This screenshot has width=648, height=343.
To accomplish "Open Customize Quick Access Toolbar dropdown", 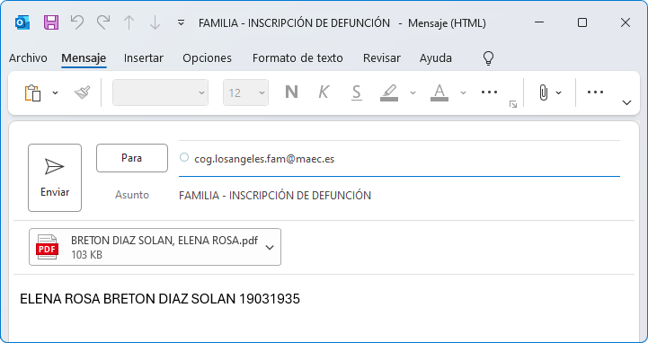I will 181,22.
